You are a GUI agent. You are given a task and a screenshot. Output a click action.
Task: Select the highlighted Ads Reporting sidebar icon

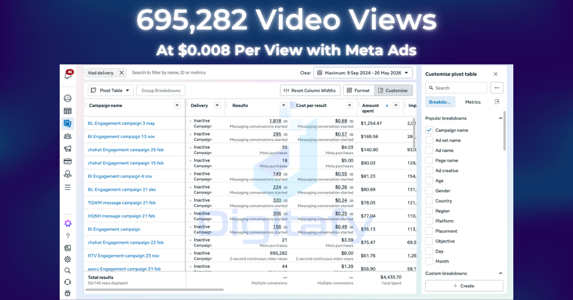(x=67, y=124)
